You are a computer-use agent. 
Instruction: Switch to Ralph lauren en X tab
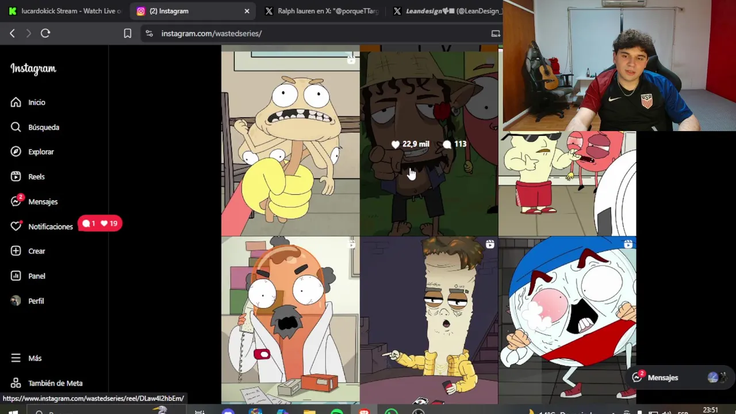coord(322,11)
